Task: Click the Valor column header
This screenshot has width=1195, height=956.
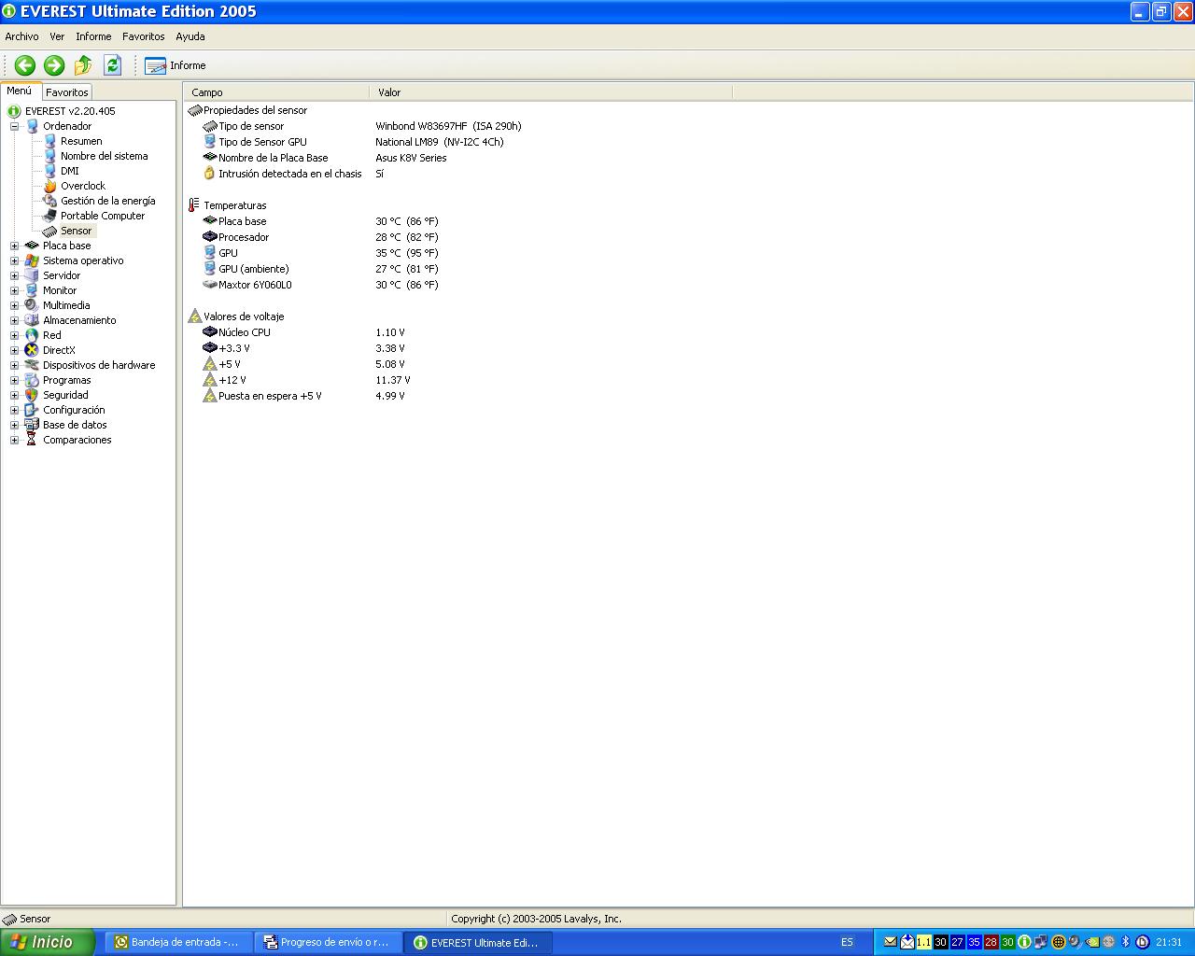Action: (551, 92)
